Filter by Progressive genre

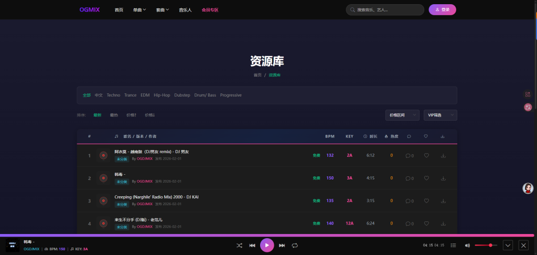click(x=231, y=95)
